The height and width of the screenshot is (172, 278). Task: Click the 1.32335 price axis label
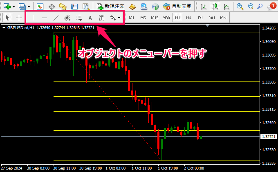269,163
